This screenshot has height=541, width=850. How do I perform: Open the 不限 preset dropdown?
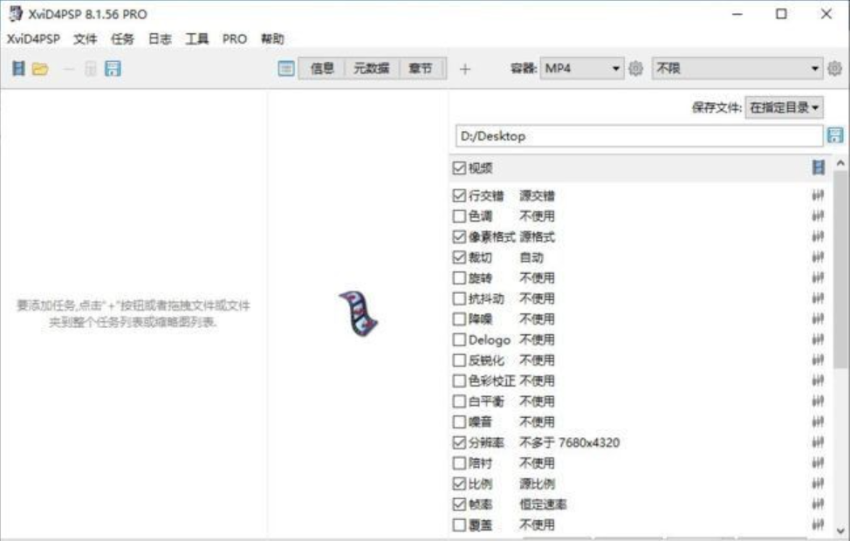click(737, 68)
